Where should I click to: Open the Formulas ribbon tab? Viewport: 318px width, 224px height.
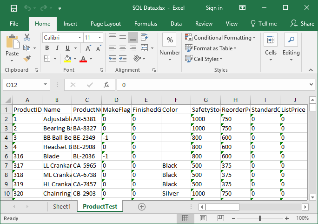tap(146, 24)
